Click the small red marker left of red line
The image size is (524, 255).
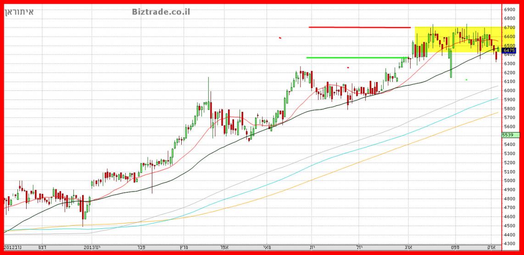pos(280,38)
